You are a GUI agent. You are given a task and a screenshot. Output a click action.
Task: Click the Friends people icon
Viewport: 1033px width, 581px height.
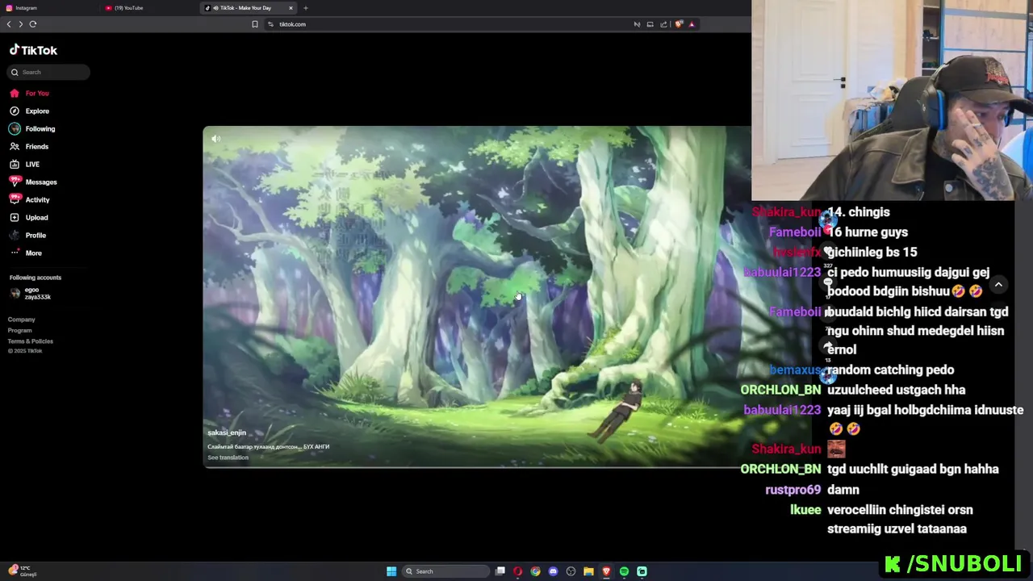point(15,147)
